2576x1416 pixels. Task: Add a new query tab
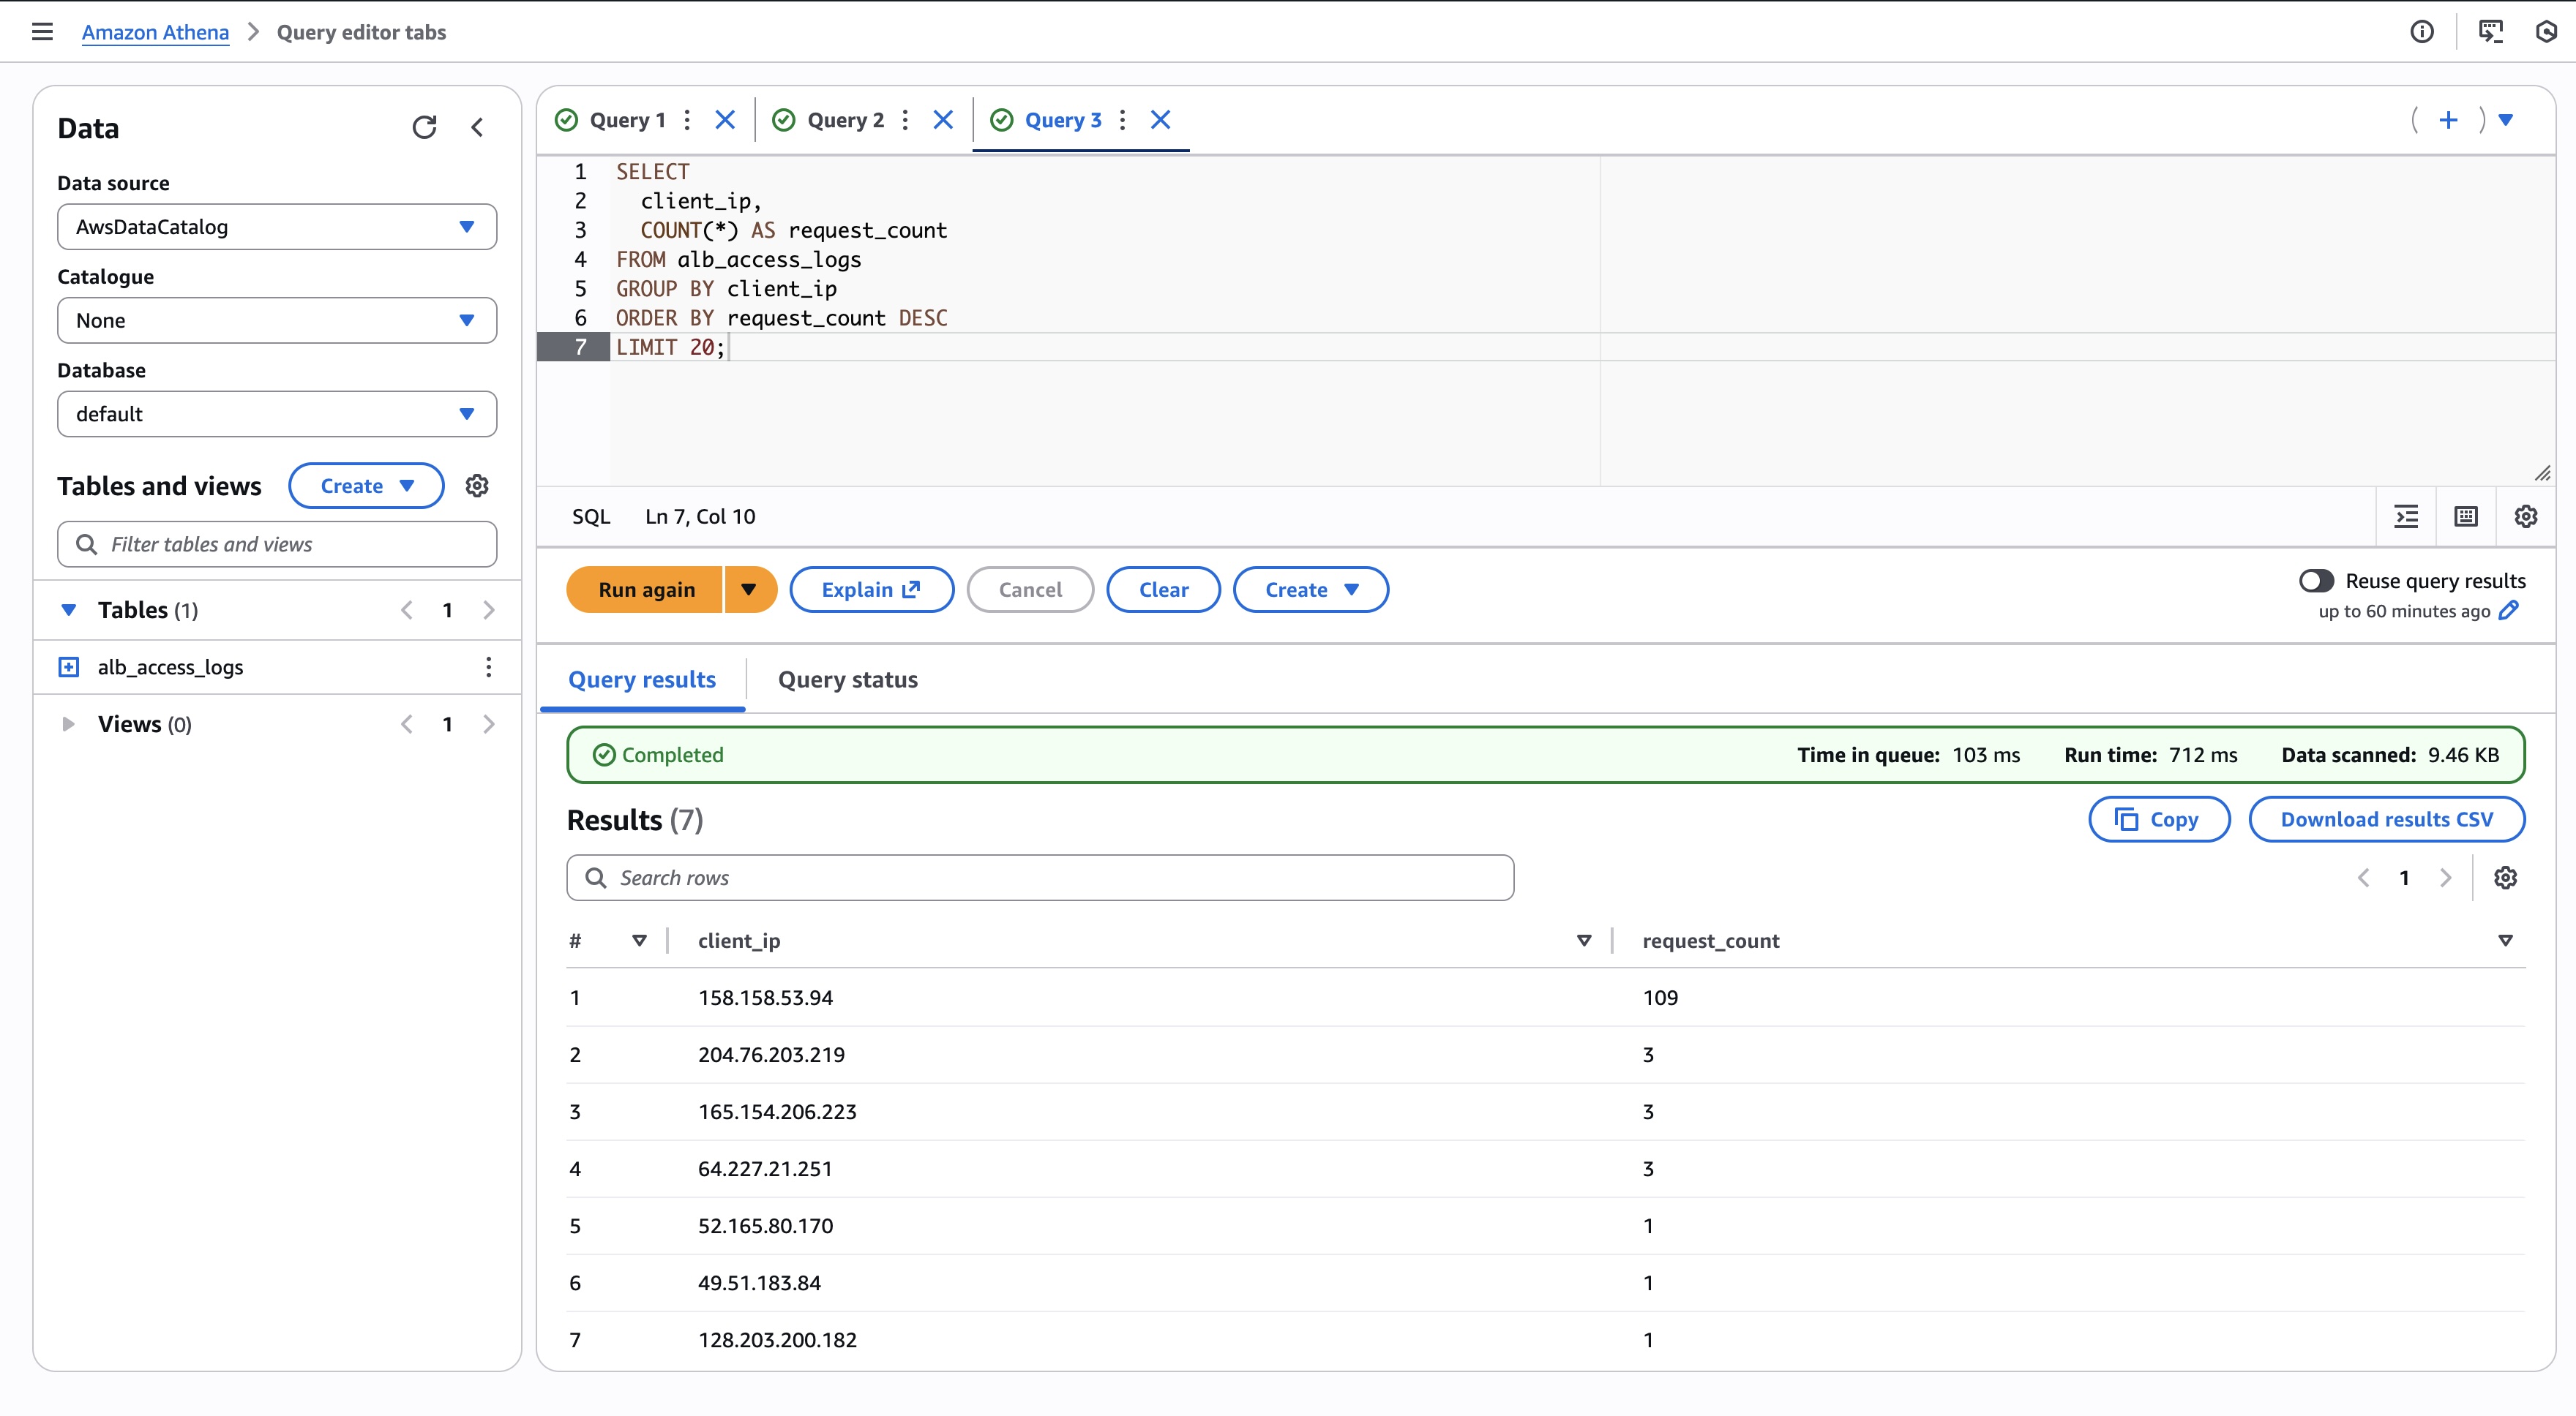(x=2448, y=120)
